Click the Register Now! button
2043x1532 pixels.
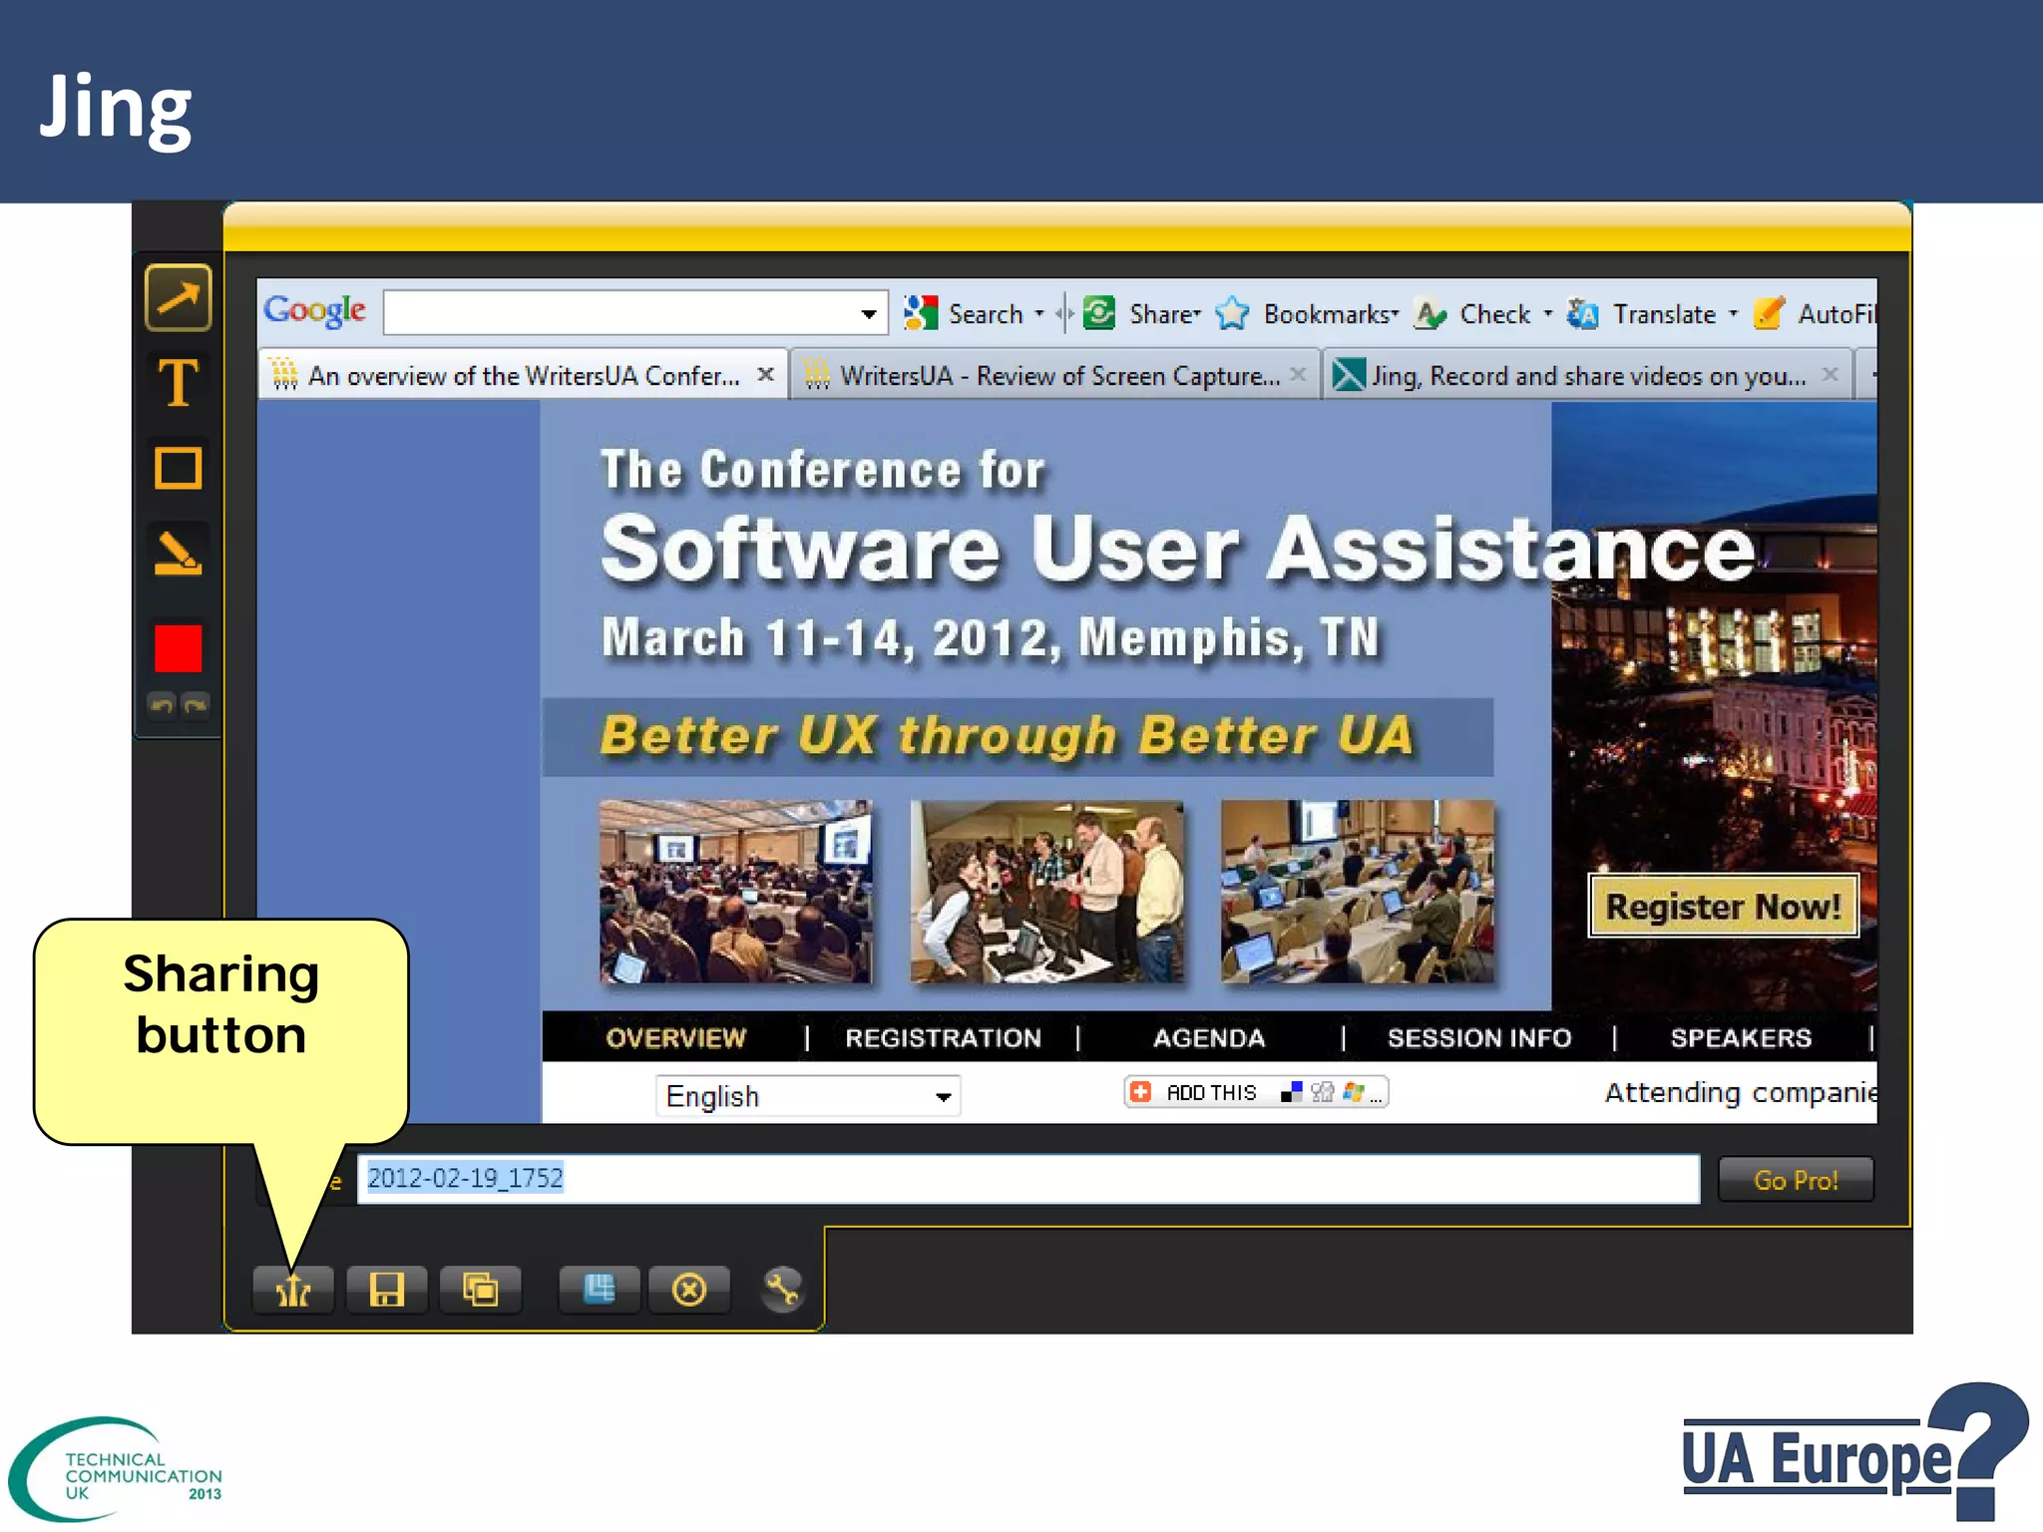[1723, 907]
